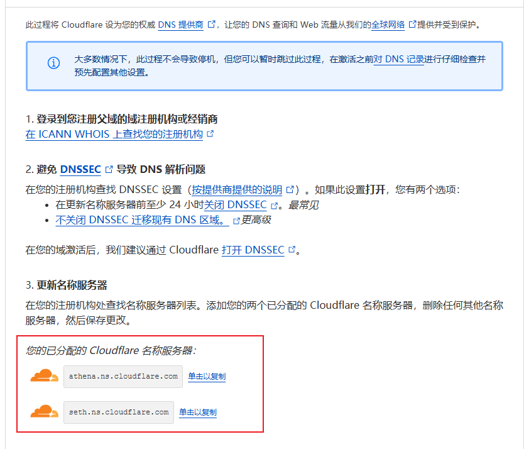Image resolution: width=524 pixels, height=449 pixels.
Task: Click Cloudflare logo beside seth nameserver
Action: 44,412
